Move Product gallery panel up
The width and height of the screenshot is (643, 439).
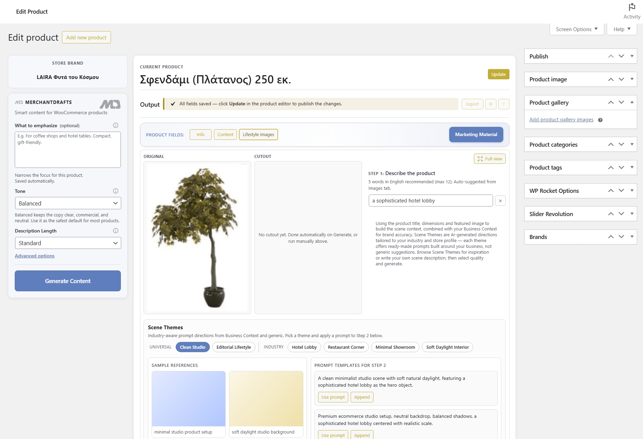pyautogui.click(x=611, y=103)
